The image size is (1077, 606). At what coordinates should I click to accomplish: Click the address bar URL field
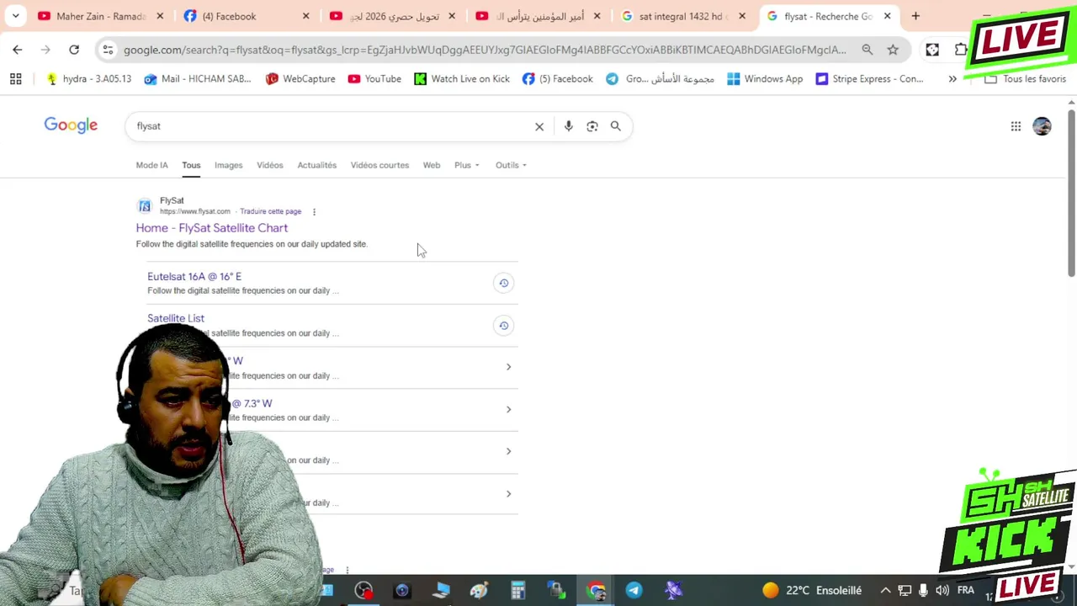coord(485,50)
